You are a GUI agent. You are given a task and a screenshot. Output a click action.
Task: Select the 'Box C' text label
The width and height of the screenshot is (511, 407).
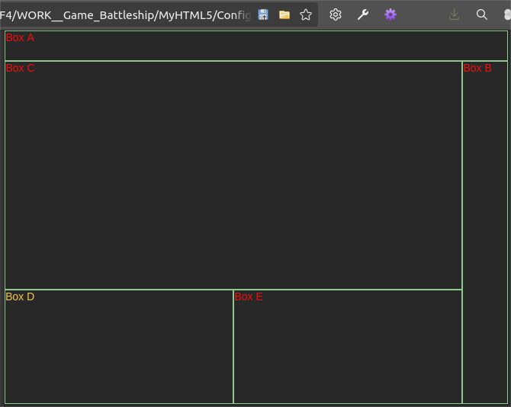(x=20, y=68)
